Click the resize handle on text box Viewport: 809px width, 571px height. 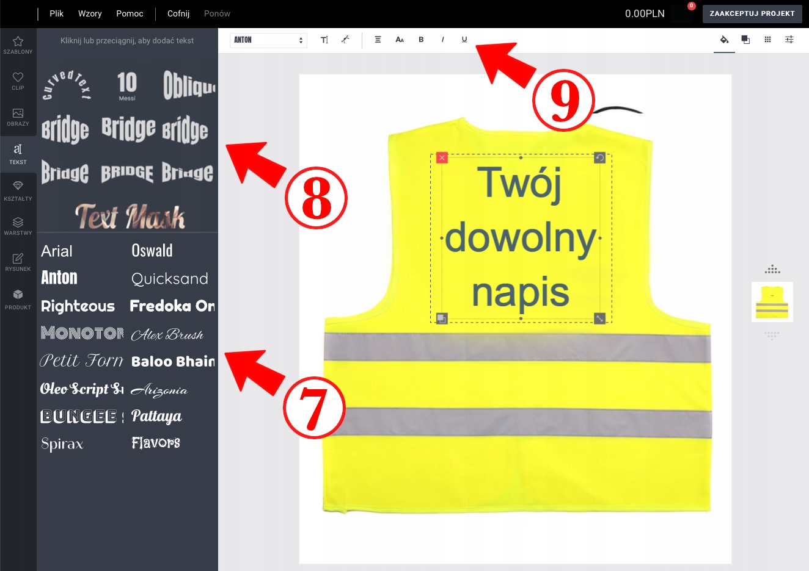(600, 318)
